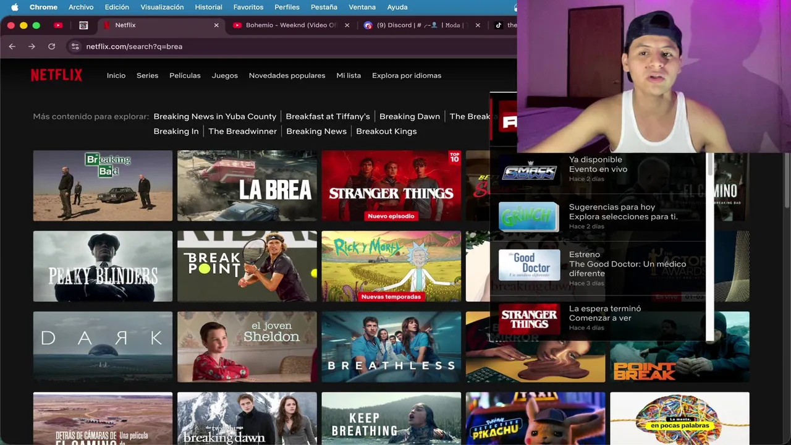The width and height of the screenshot is (791, 445).
Task: Open the Favoritos menu
Action: pyautogui.click(x=248, y=7)
